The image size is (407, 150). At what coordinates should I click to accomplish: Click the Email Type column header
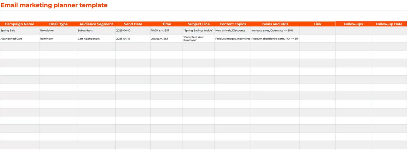58,24
